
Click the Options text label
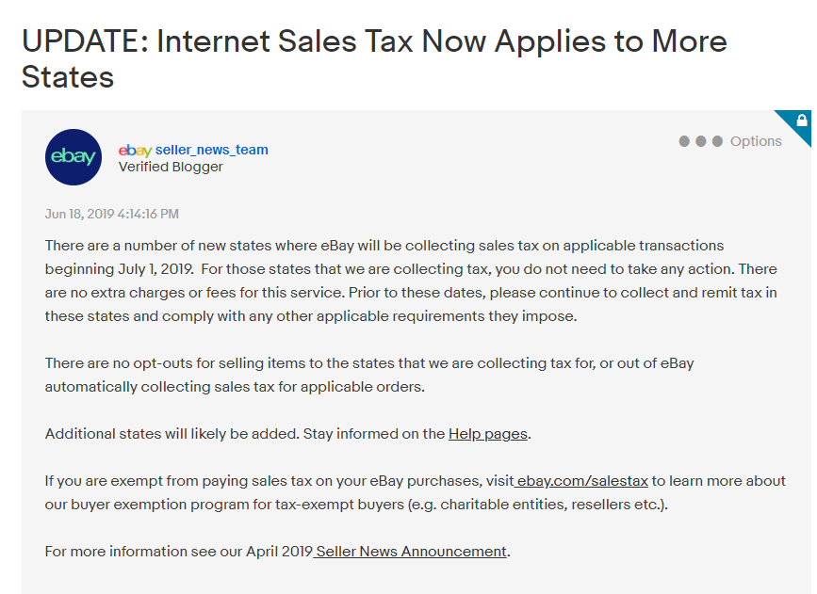click(756, 141)
